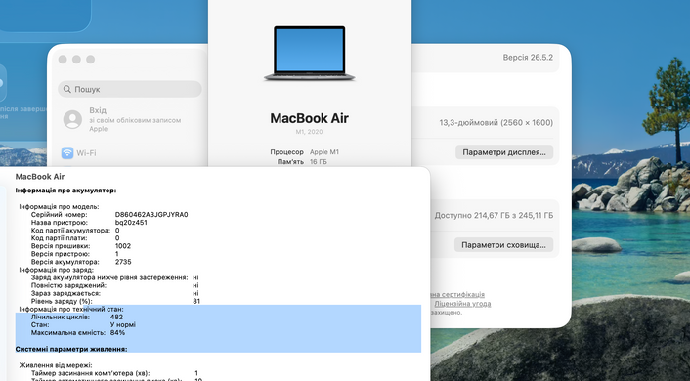Viewport: 690px width, 381px height.
Task: Click the account avatar icon beside Вхід
Action: pos(72,119)
